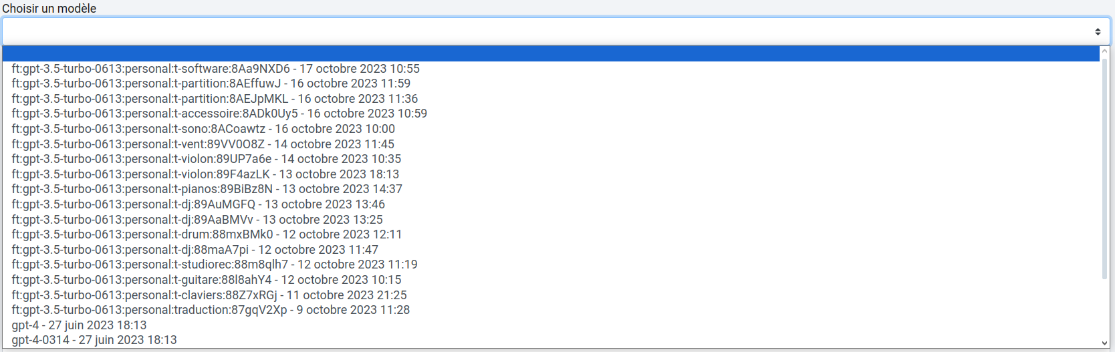
Task: Choose the t-dj:89AuMGFQ model option
Action: coord(198,204)
